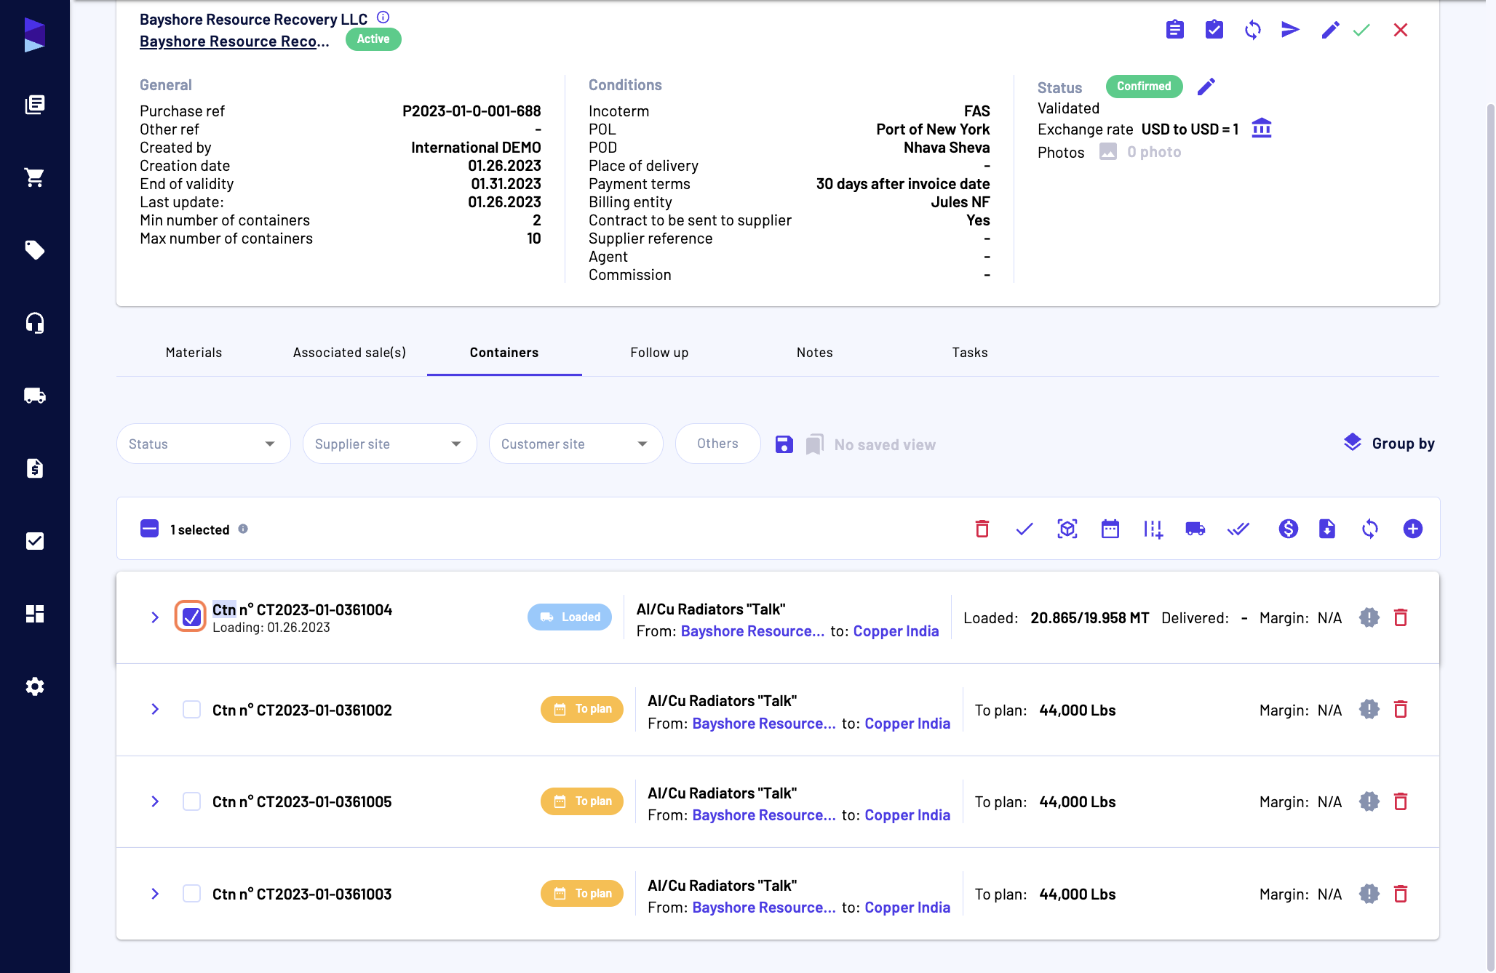Click the bank exchange rate icon
This screenshot has height=973, width=1496.
pyautogui.click(x=1261, y=128)
